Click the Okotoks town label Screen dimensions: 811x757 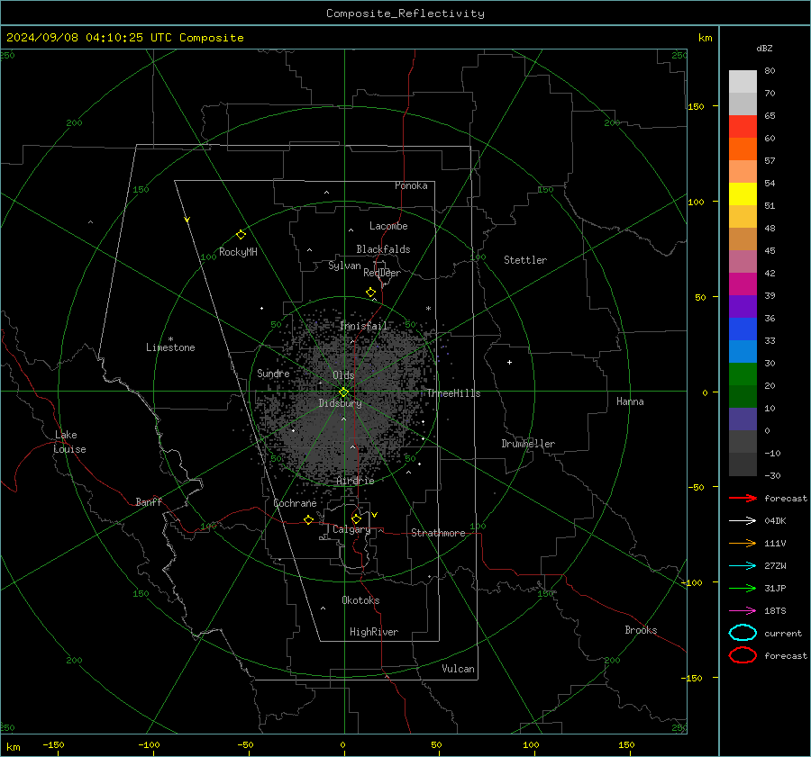(x=360, y=600)
